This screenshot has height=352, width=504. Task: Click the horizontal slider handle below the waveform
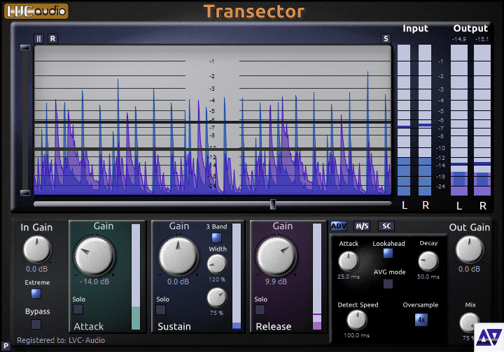click(x=272, y=204)
